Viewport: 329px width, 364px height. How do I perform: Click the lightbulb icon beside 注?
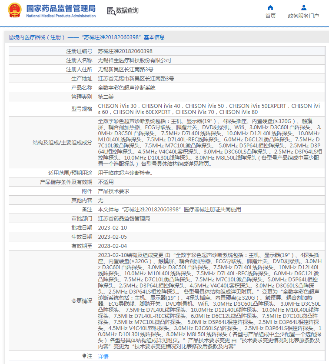click(x=84, y=356)
